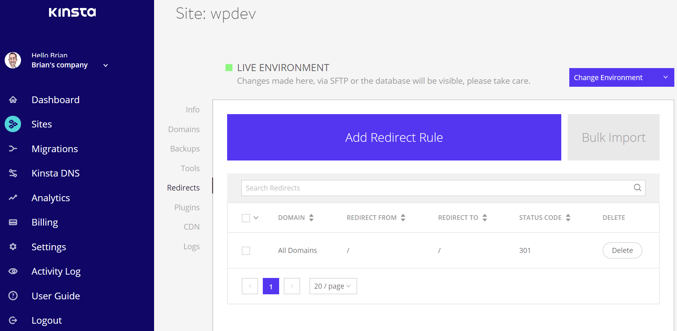Sort by Status Code column arrows
The width and height of the screenshot is (677, 331).
click(568, 218)
